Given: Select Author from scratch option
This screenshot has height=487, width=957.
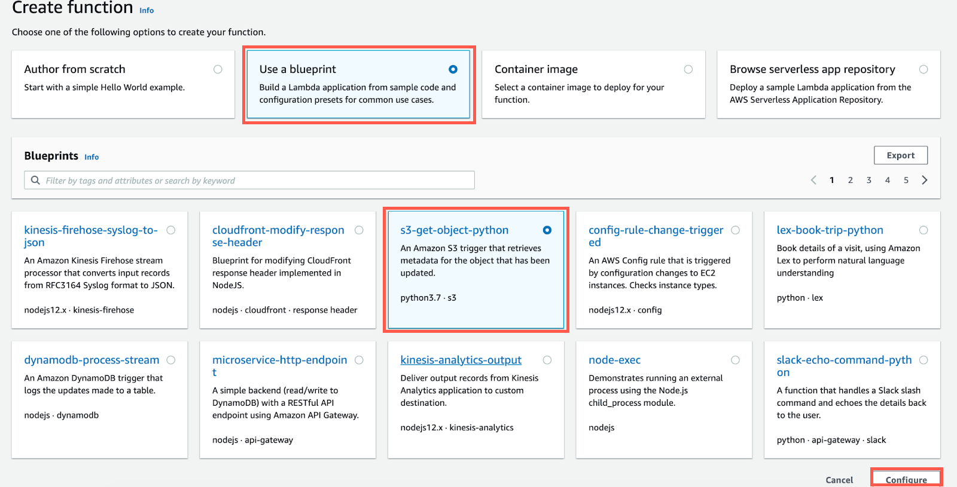Looking at the screenshot, I should 218,69.
